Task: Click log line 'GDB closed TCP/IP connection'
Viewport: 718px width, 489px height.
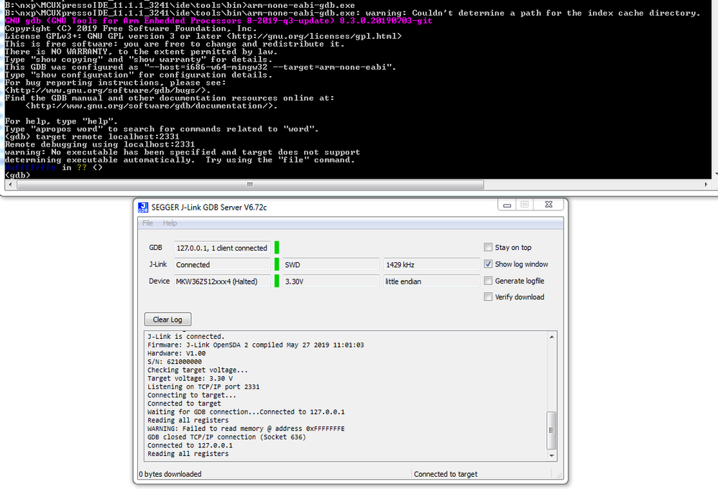Action: (226, 437)
